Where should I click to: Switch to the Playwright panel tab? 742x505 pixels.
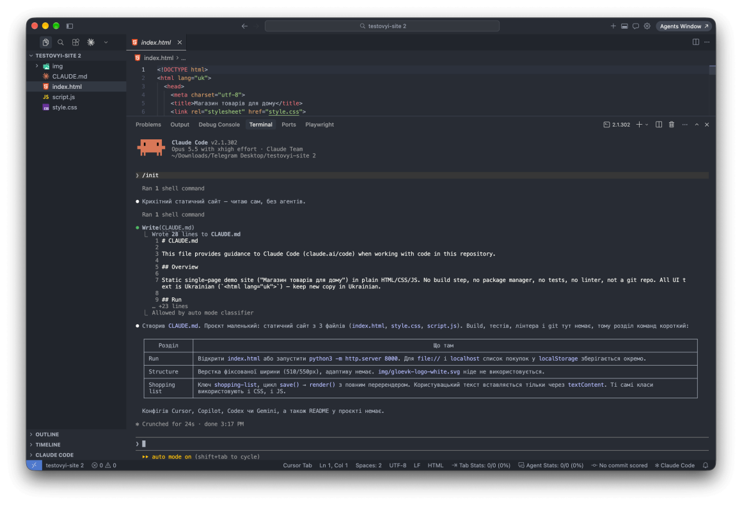[319, 125]
